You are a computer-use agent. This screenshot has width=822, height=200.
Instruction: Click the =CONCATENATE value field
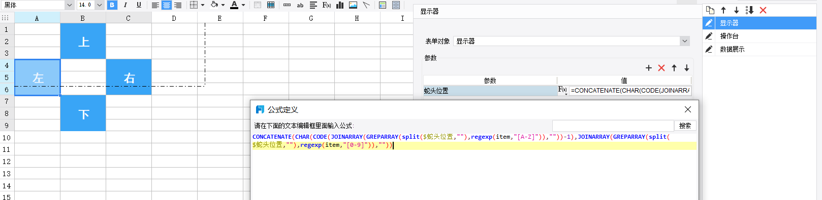click(630, 91)
